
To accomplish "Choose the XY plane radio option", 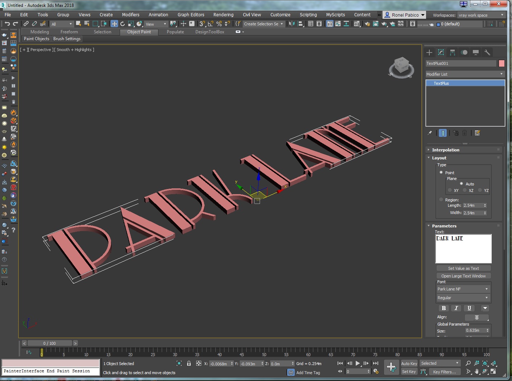I will tap(450, 190).
